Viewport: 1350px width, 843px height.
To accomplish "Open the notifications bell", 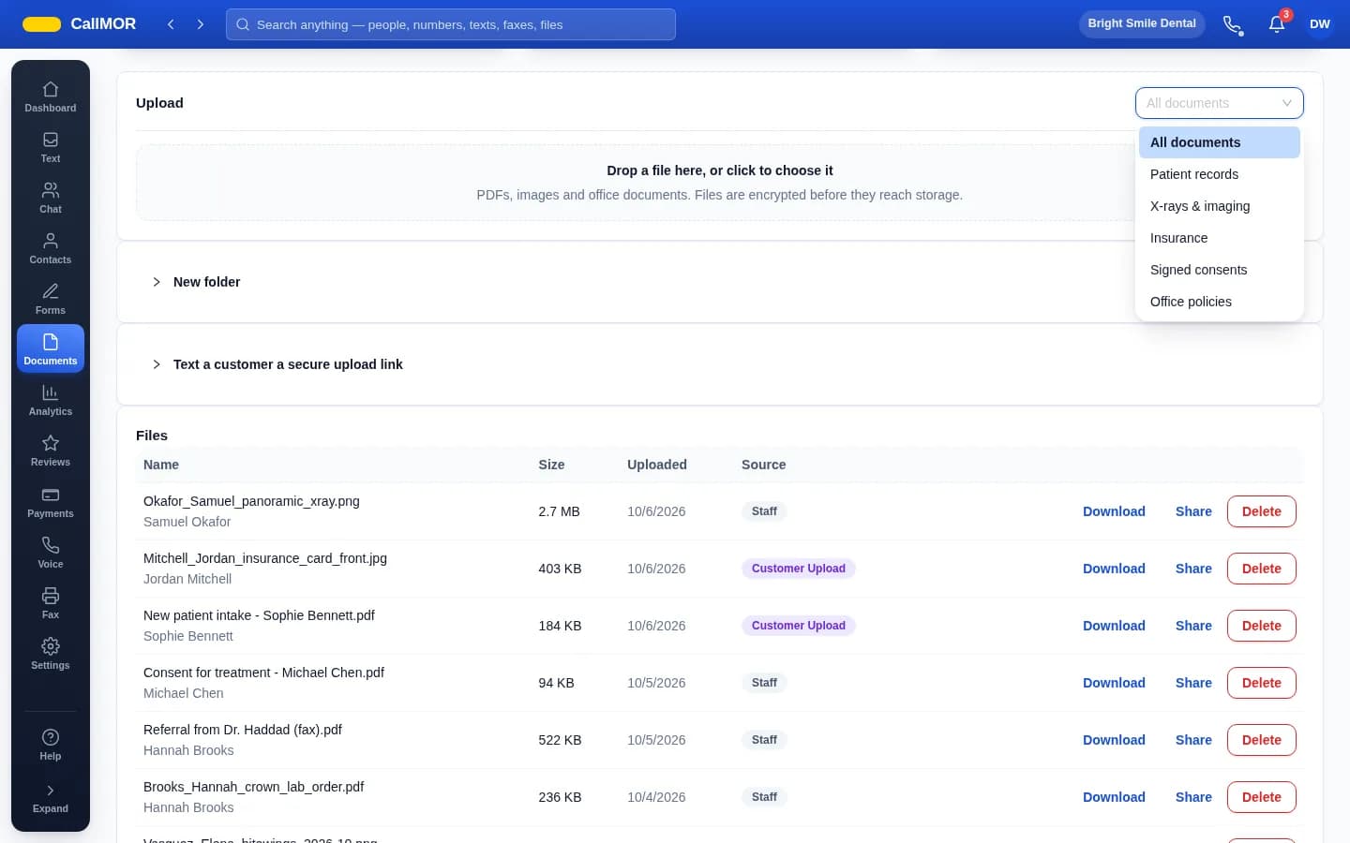I will point(1277,24).
